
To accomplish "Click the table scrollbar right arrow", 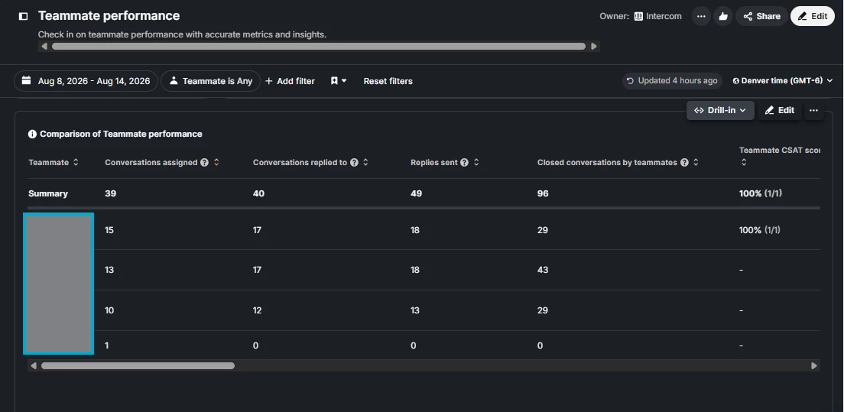I will point(814,365).
